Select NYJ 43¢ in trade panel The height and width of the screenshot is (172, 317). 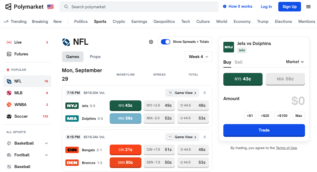point(243,79)
